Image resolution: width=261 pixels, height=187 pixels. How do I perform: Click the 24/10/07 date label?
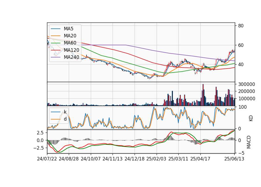91,159
